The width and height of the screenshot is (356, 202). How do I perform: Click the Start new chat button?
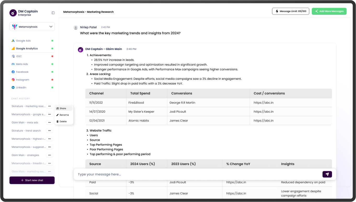point(32,180)
